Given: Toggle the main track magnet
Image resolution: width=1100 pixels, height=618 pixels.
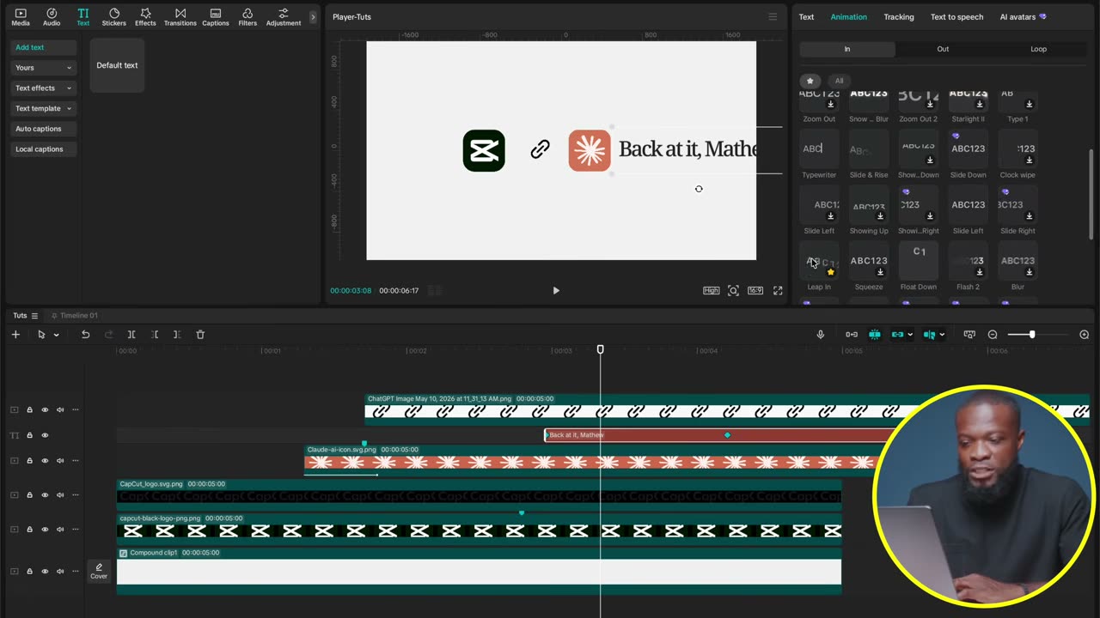Looking at the screenshot, I should point(852,335).
